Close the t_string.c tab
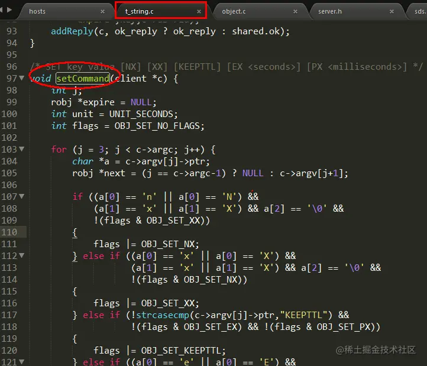 (x=199, y=11)
